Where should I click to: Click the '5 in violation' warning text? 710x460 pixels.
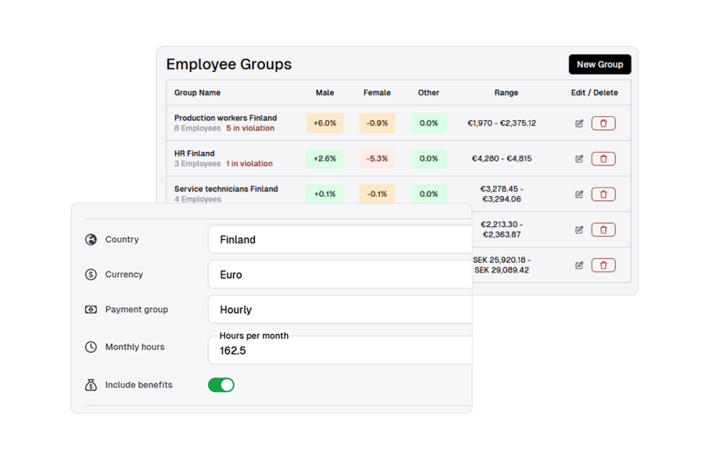point(251,128)
